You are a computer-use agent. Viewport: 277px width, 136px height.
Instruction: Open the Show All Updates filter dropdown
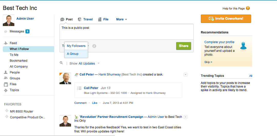(x=87, y=64)
